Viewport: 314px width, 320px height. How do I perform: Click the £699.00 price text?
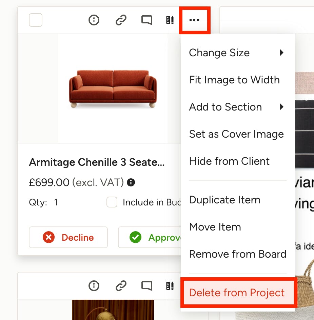click(49, 182)
